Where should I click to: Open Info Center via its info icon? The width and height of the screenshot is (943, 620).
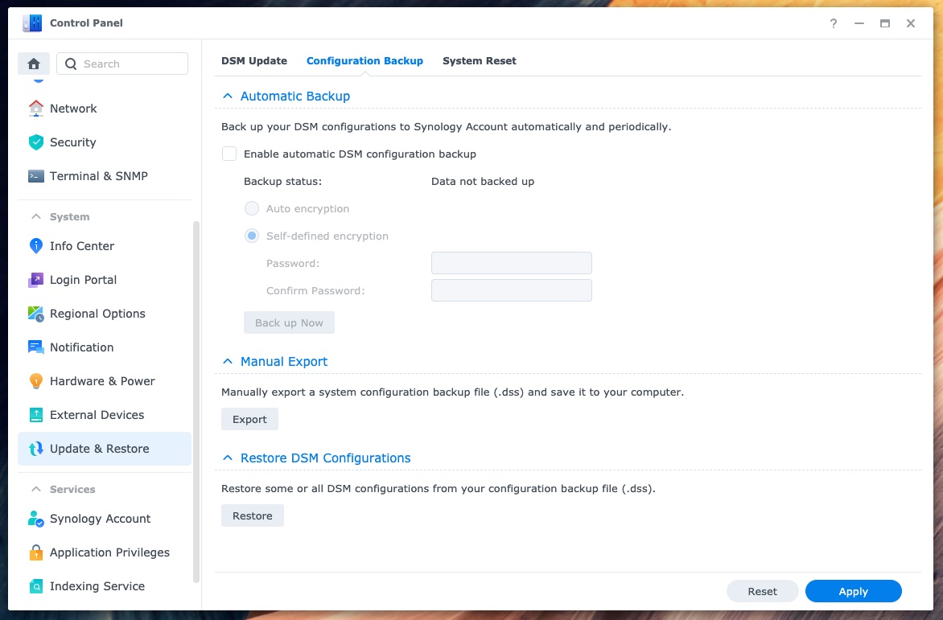(x=36, y=246)
